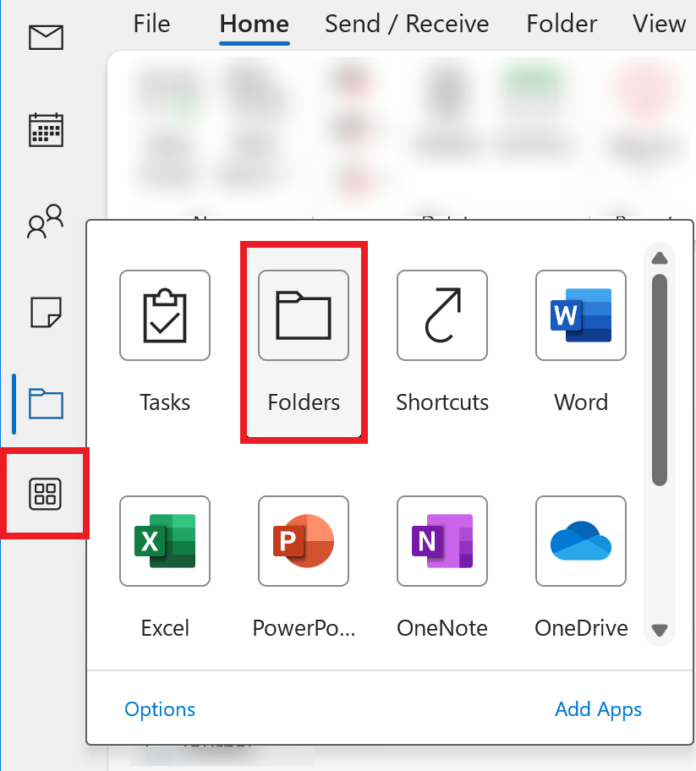Open the Mail view in sidebar

(x=46, y=37)
